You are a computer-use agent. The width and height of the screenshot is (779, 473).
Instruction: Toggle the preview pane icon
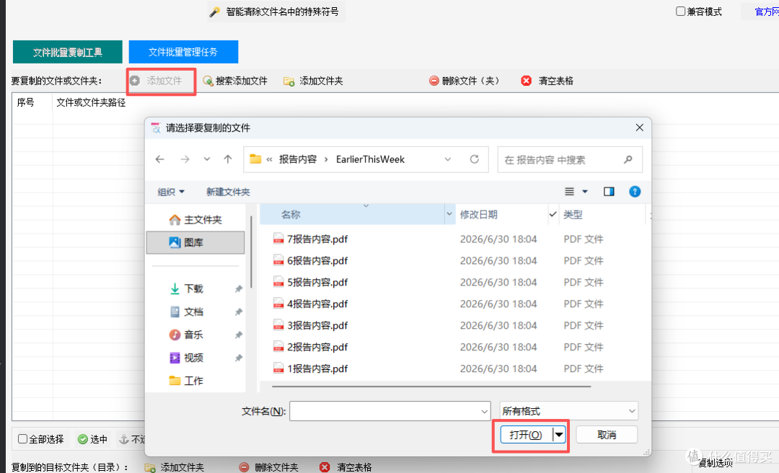609,191
